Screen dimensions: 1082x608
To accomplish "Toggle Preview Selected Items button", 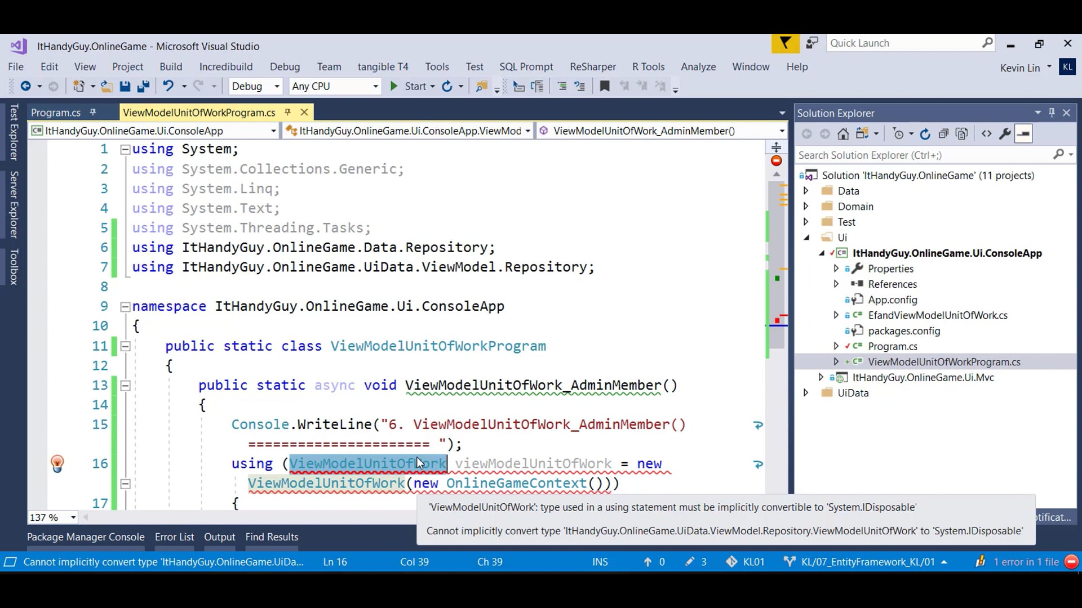I will pos(1023,134).
